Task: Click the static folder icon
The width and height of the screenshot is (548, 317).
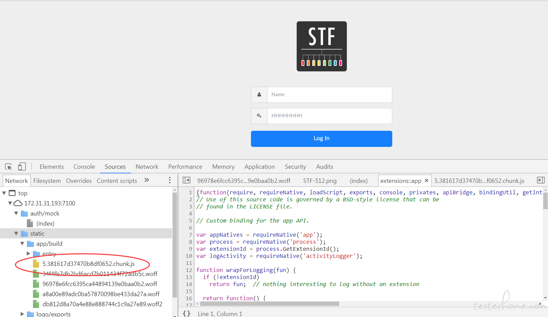Action: pos(24,233)
